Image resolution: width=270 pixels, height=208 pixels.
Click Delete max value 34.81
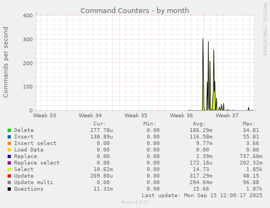pyautogui.click(x=251, y=130)
